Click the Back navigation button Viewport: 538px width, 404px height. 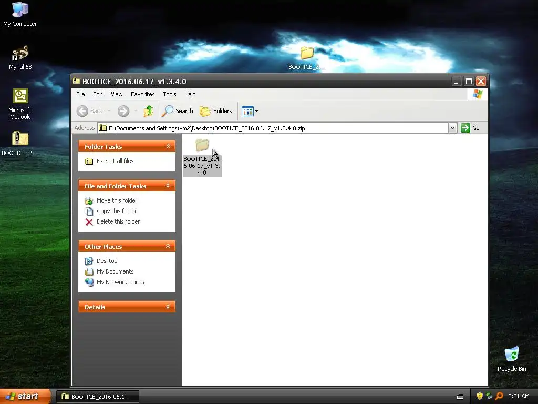pos(89,111)
